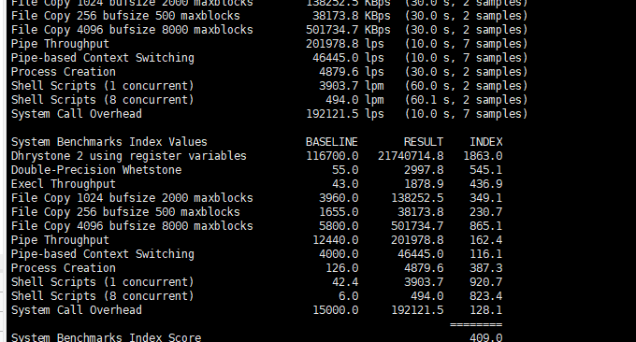Click "(60.0 s, 2 samples)" timing note
Viewport: 636px width, 342px height.
(x=466, y=86)
